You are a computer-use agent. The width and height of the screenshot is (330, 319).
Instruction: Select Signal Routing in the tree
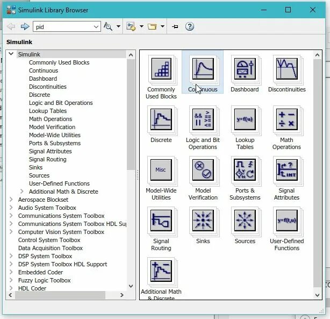coord(47,159)
